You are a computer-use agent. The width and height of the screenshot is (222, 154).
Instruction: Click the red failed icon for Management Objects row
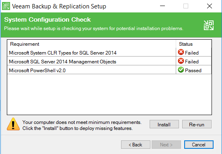pos(181,61)
